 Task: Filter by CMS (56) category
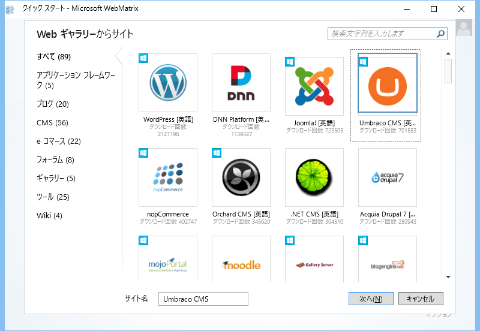(x=52, y=123)
